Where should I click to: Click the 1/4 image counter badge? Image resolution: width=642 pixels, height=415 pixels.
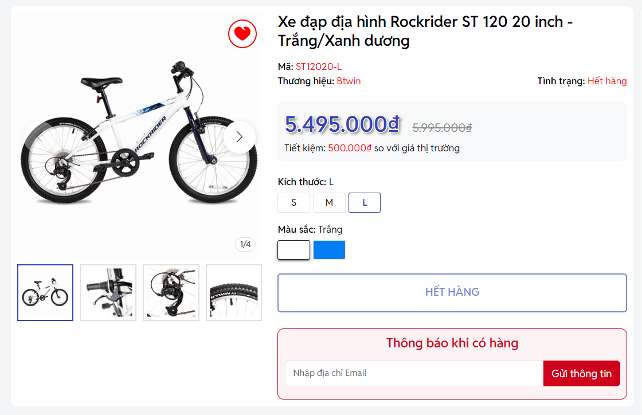pyautogui.click(x=245, y=245)
